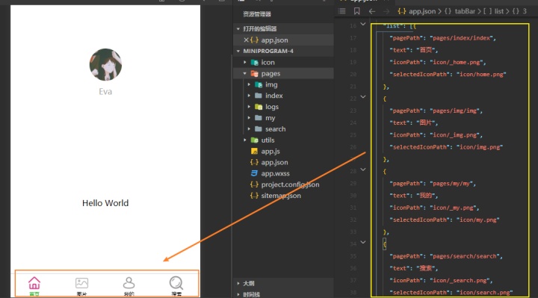Click line number 20 in the gutter
The image size is (538, 298).
(353, 75)
